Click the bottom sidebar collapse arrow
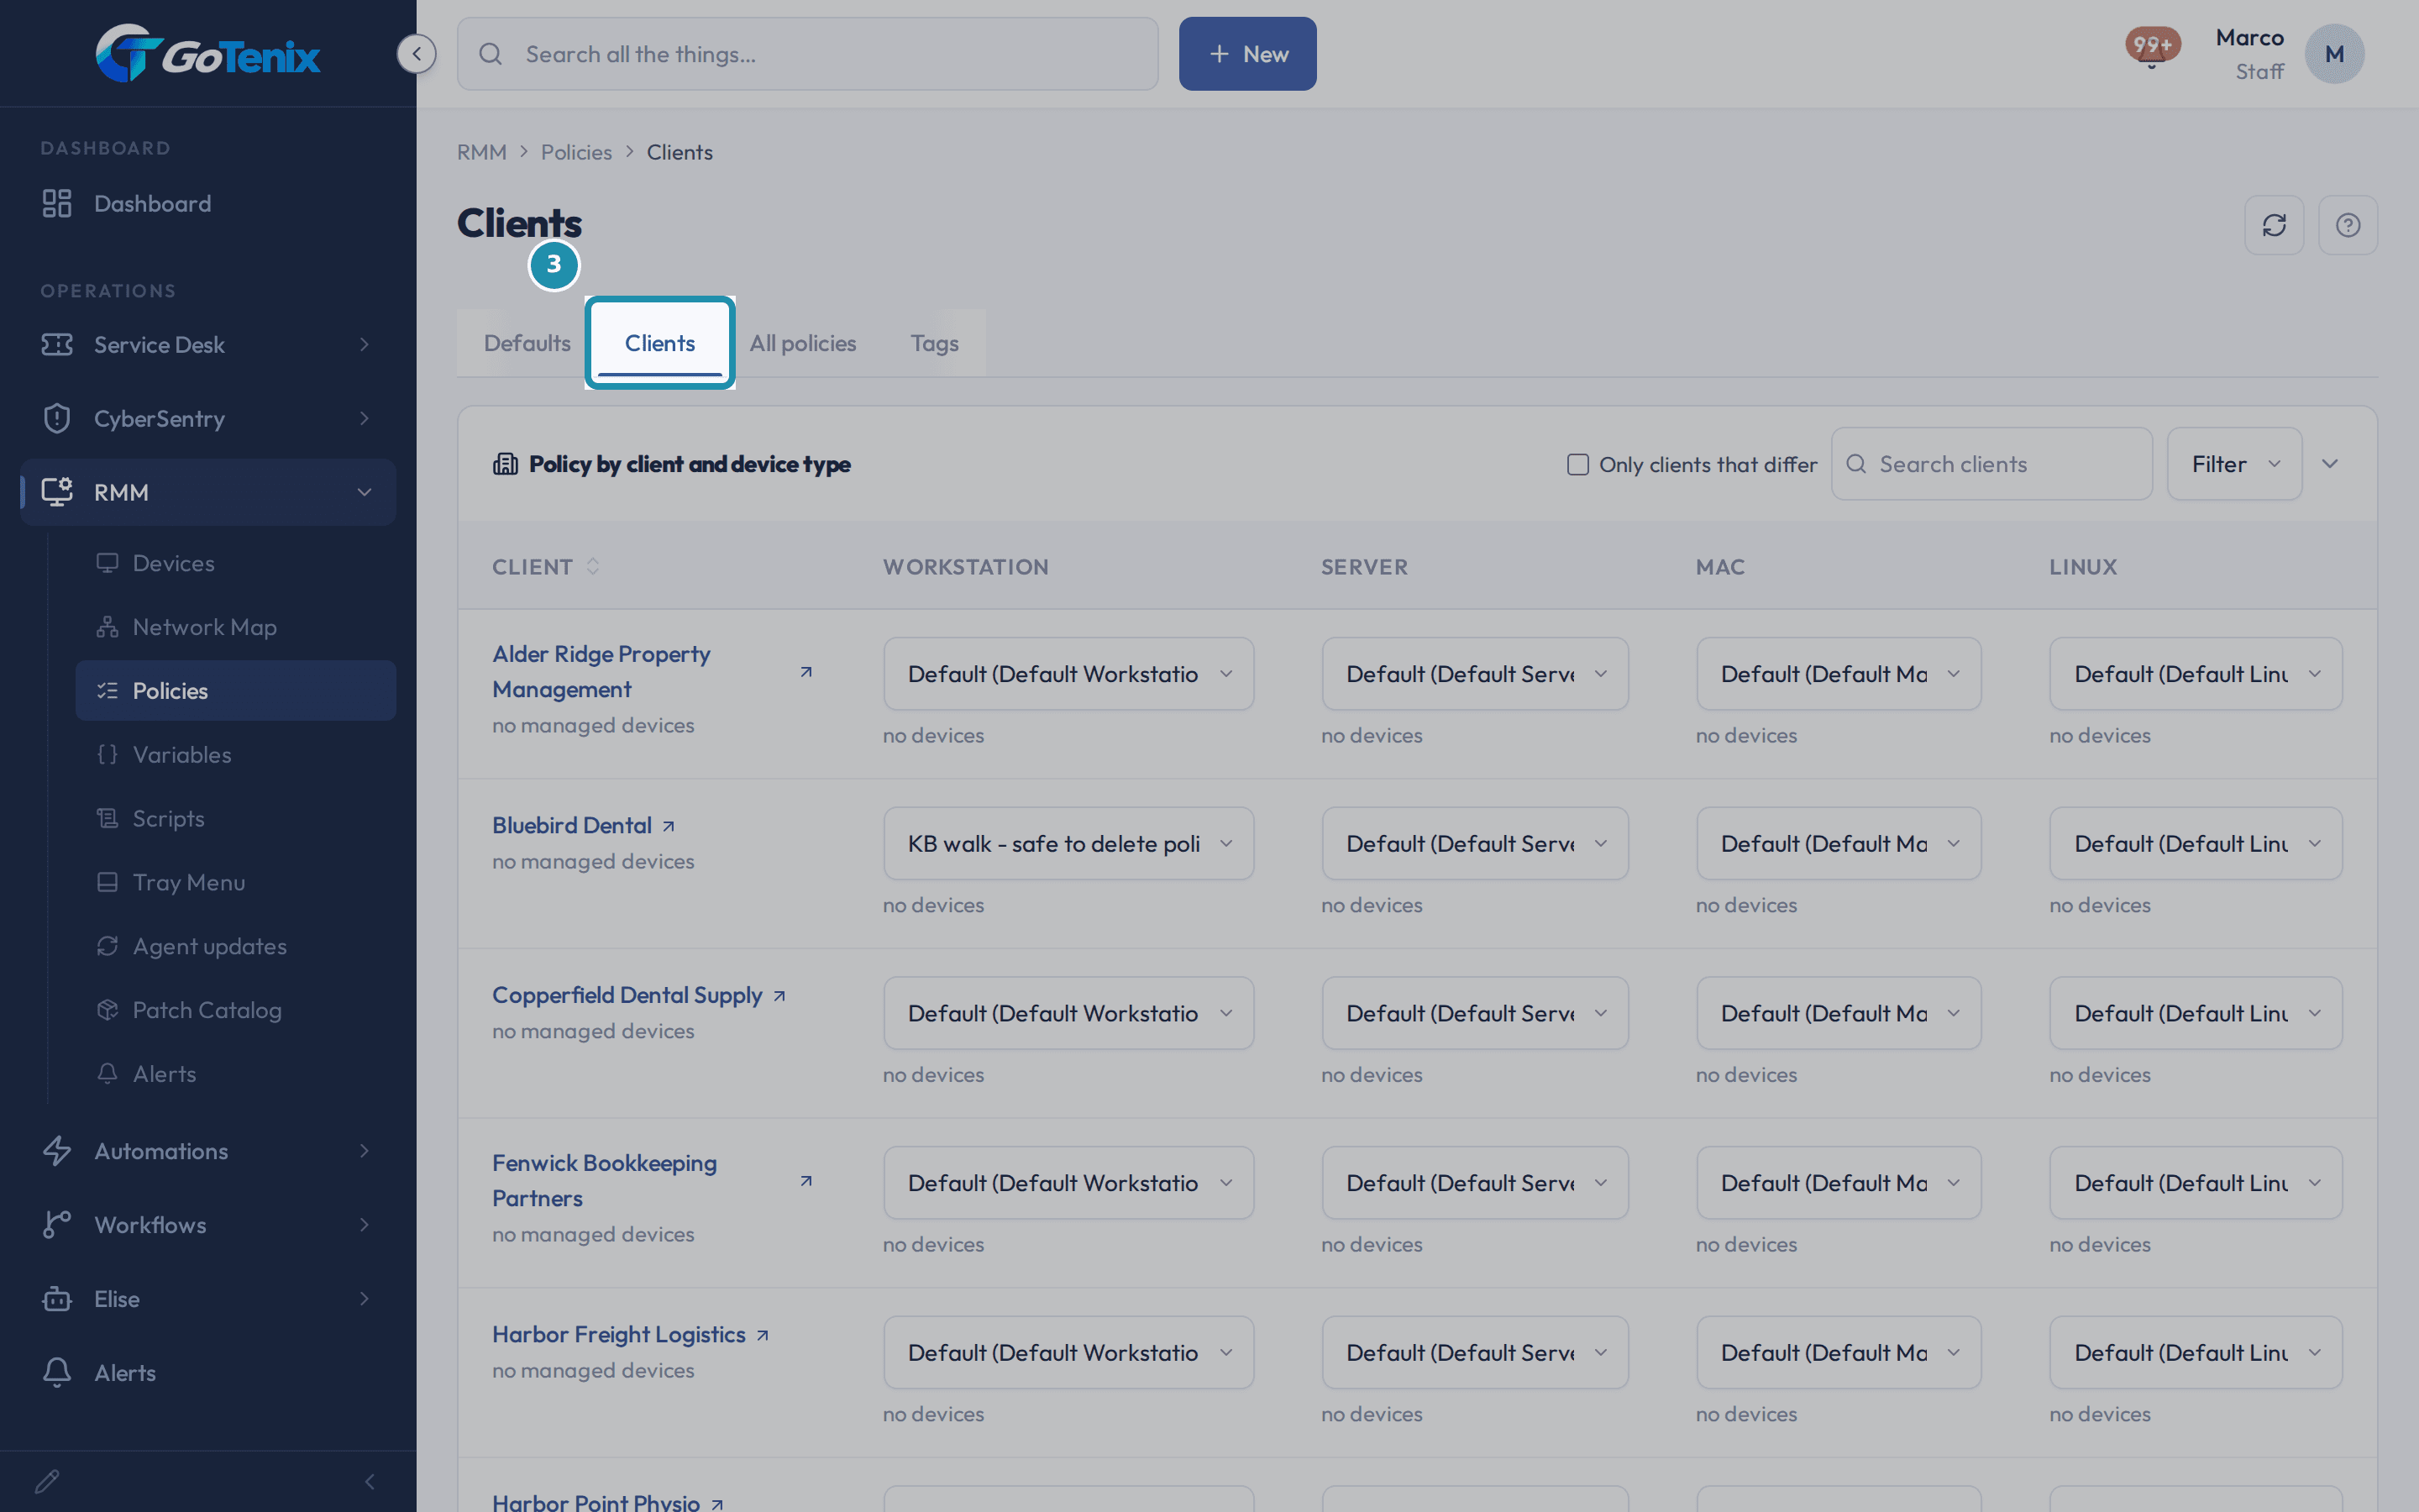The image size is (2419, 1512). pos(370,1481)
